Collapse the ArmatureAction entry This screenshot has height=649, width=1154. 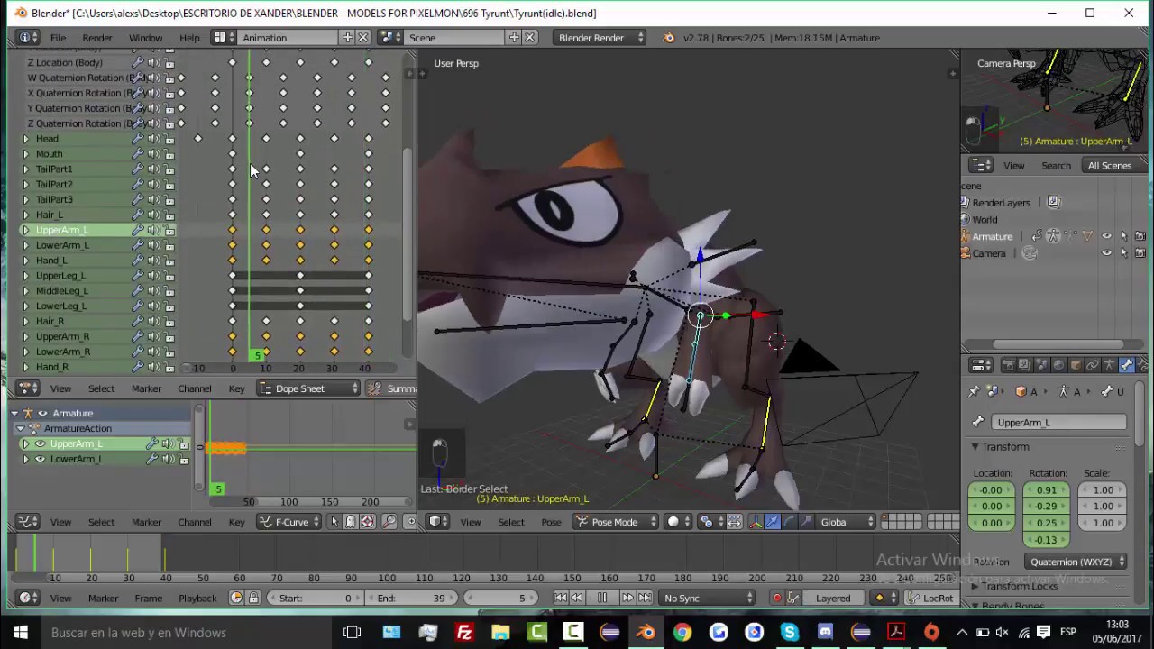(22, 428)
